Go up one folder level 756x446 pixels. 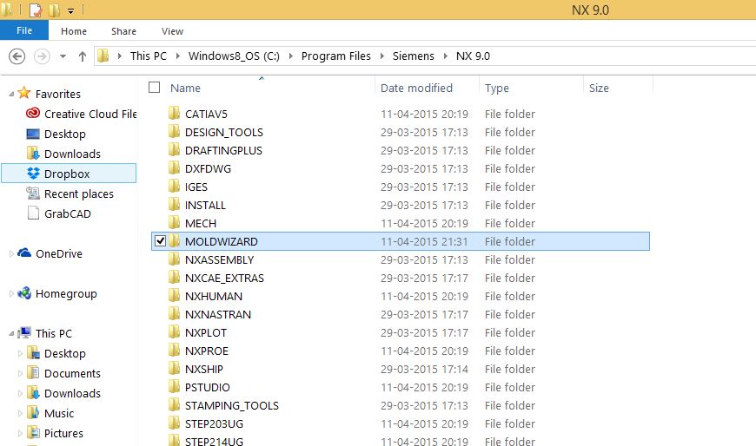[x=82, y=56]
